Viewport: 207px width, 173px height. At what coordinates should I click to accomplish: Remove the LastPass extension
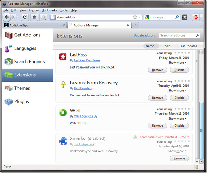point(157,70)
